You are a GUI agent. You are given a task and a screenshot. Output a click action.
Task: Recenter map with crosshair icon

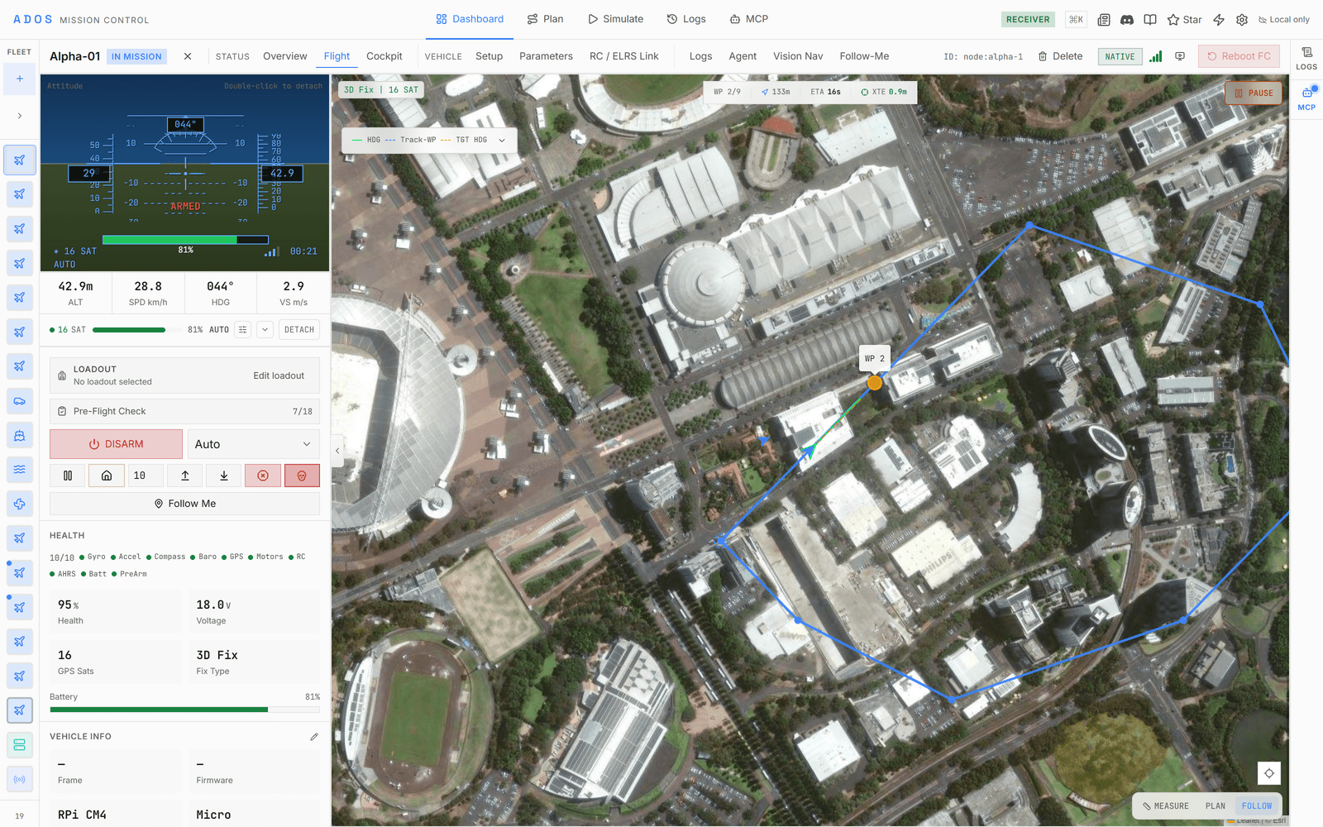click(1268, 773)
